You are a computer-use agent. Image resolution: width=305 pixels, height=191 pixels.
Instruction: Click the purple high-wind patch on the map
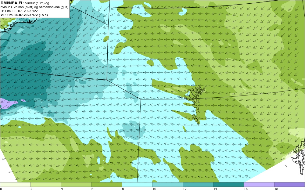click(x=9, y=104)
